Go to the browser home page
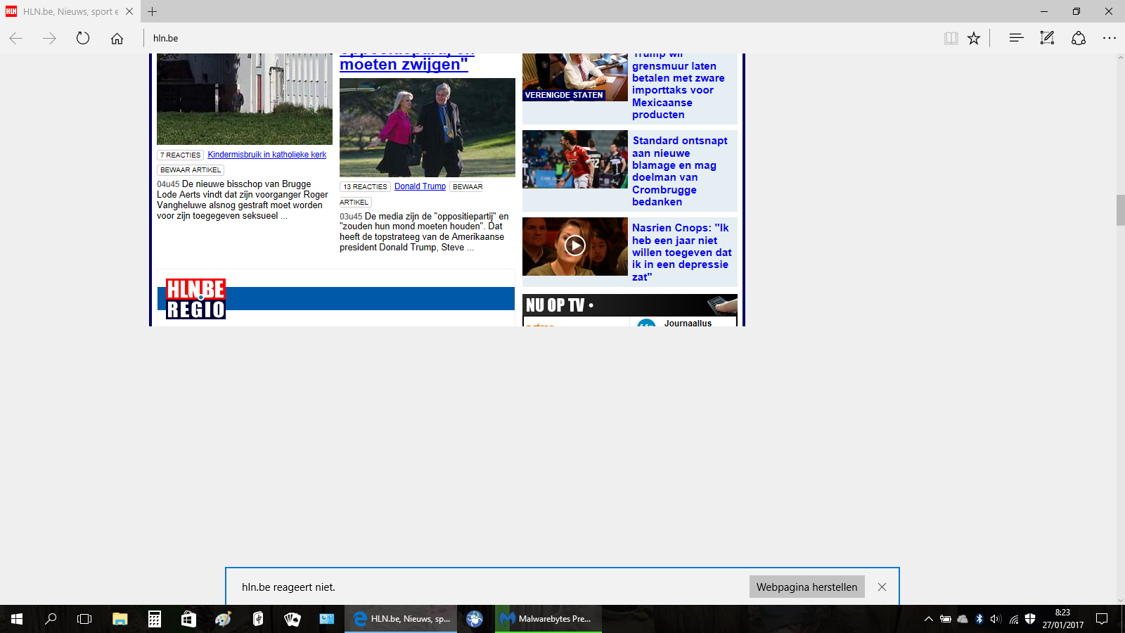 (x=117, y=38)
